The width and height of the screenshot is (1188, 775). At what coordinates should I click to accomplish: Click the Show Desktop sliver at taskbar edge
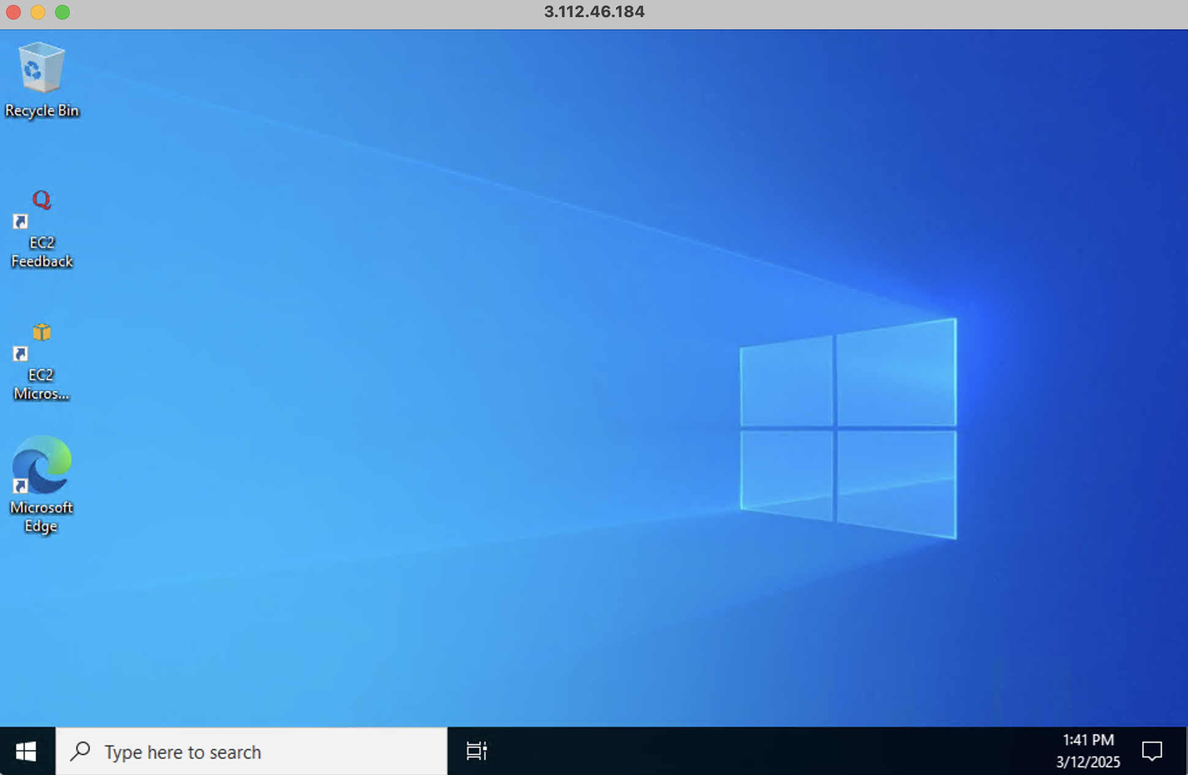coord(1185,751)
